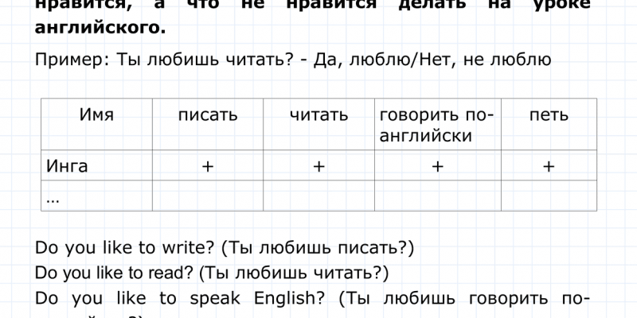Click the bold heading text ending with "английского."
The width and height of the screenshot is (637, 318).
(x=101, y=29)
